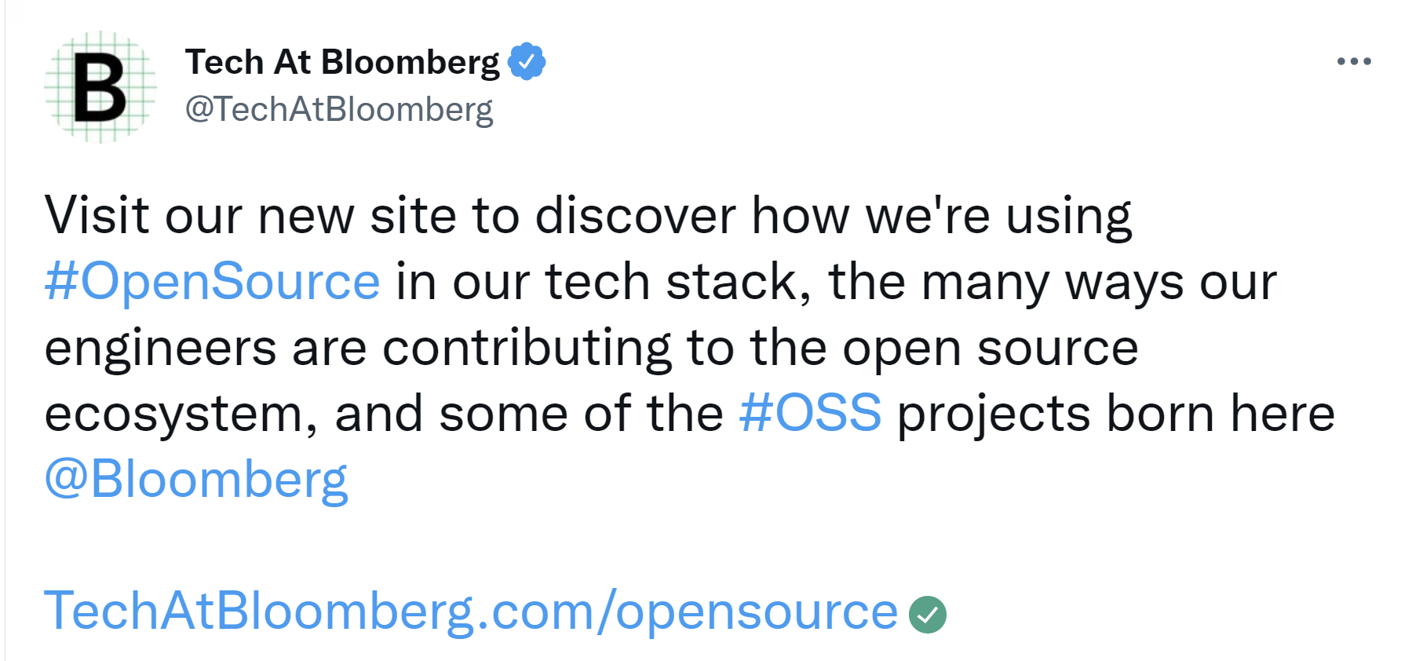Click the "projects born here" text
This screenshot has width=1412, height=661.
click(x=1115, y=413)
